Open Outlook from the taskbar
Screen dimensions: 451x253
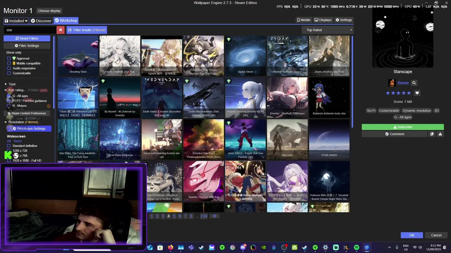(150, 247)
